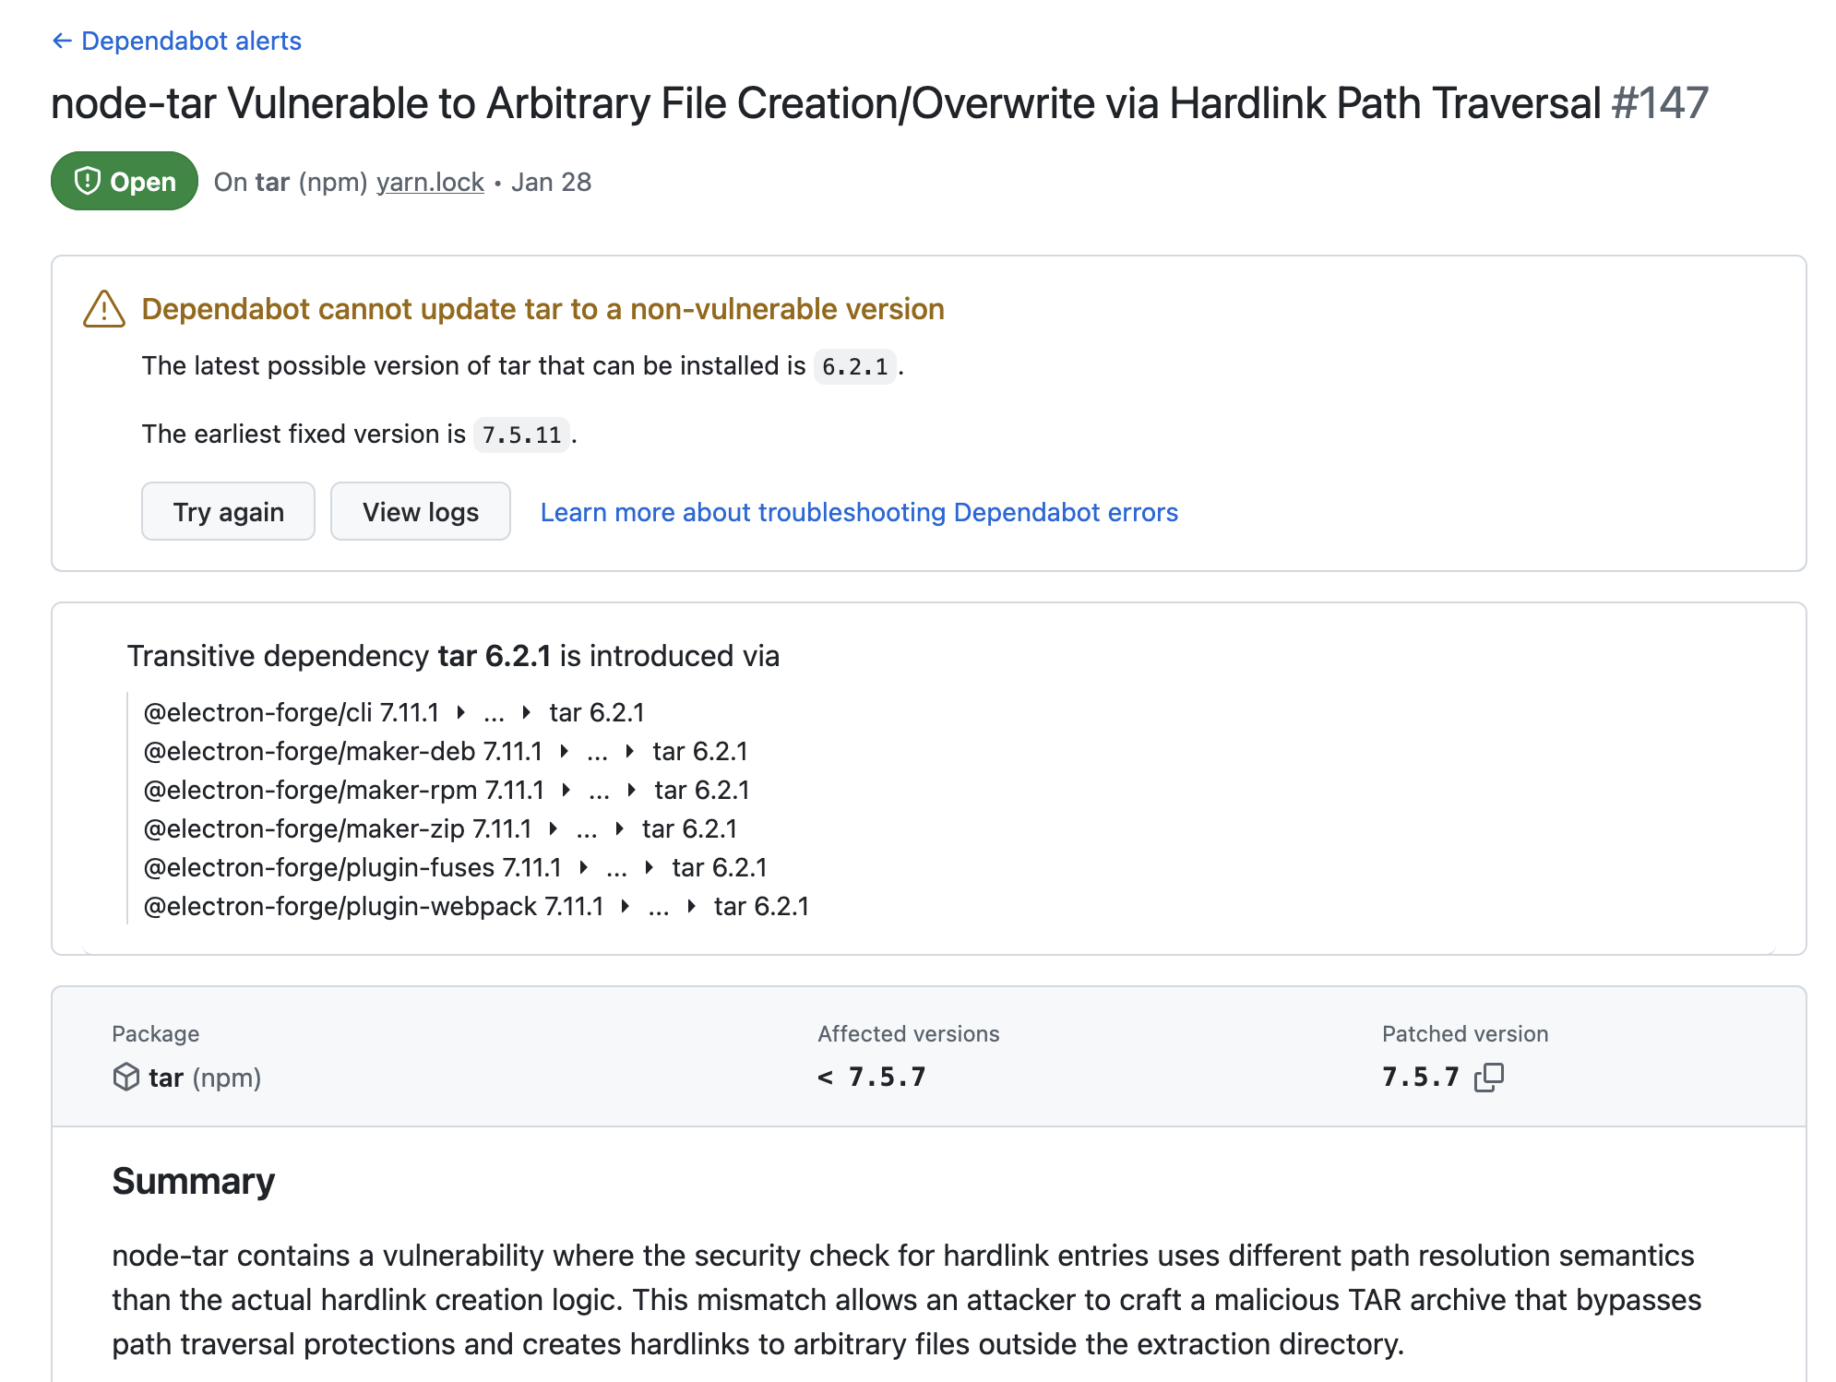Click the 7.5.11 earliest fixed version code
The width and height of the screenshot is (1836, 1382).
[521, 435]
